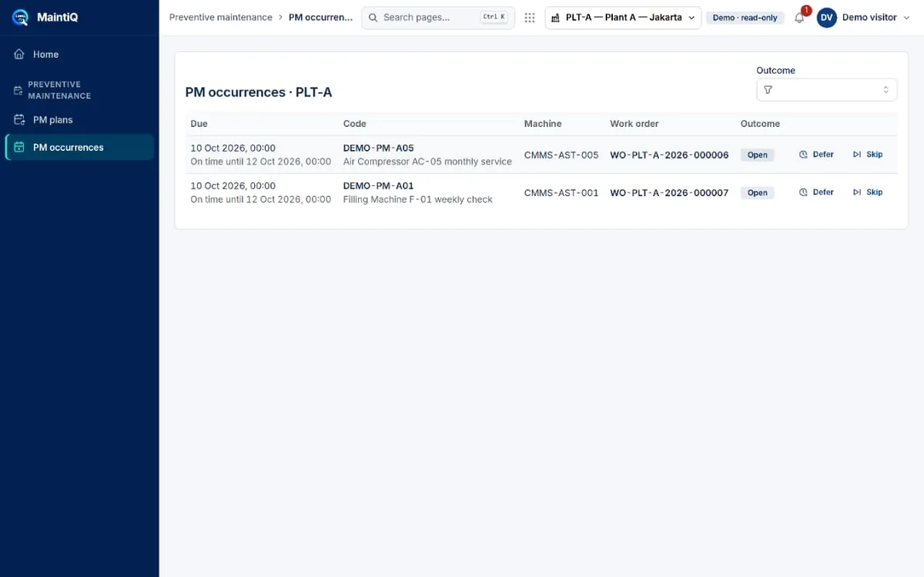Image resolution: width=924 pixels, height=577 pixels.
Task: Expand the Demo visitor user menu chevron
Action: point(906,18)
